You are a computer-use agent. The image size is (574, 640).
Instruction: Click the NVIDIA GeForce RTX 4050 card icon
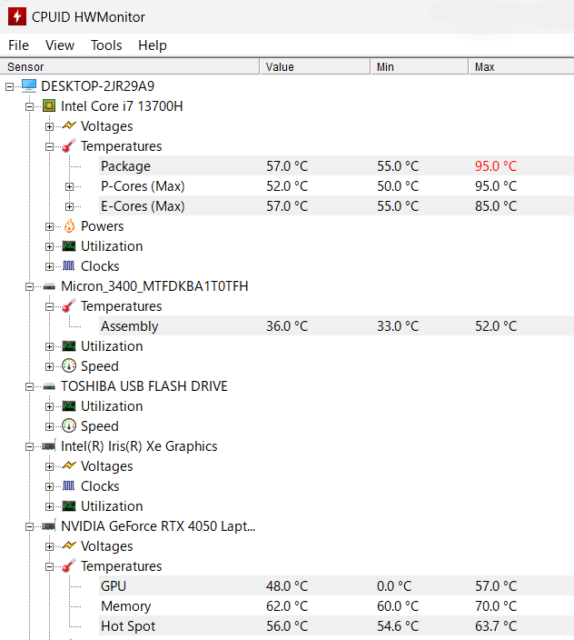(x=49, y=525)
